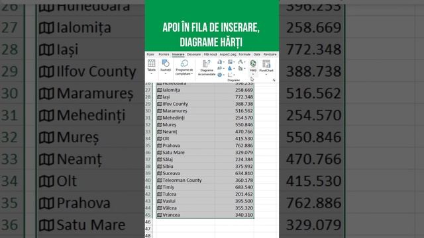
Task: Select the Satu Mare cell in small sheet
Action: pos(185,153)
